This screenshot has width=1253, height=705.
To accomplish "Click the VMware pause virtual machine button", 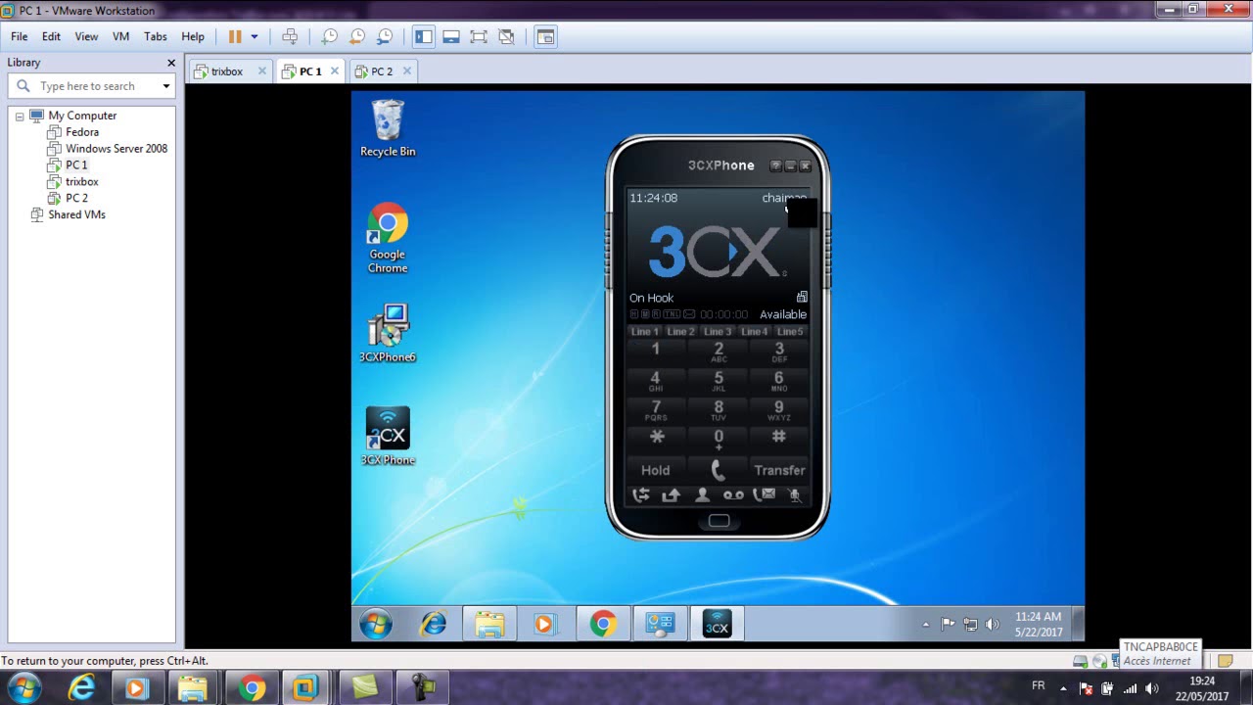I will pos(235,36).
